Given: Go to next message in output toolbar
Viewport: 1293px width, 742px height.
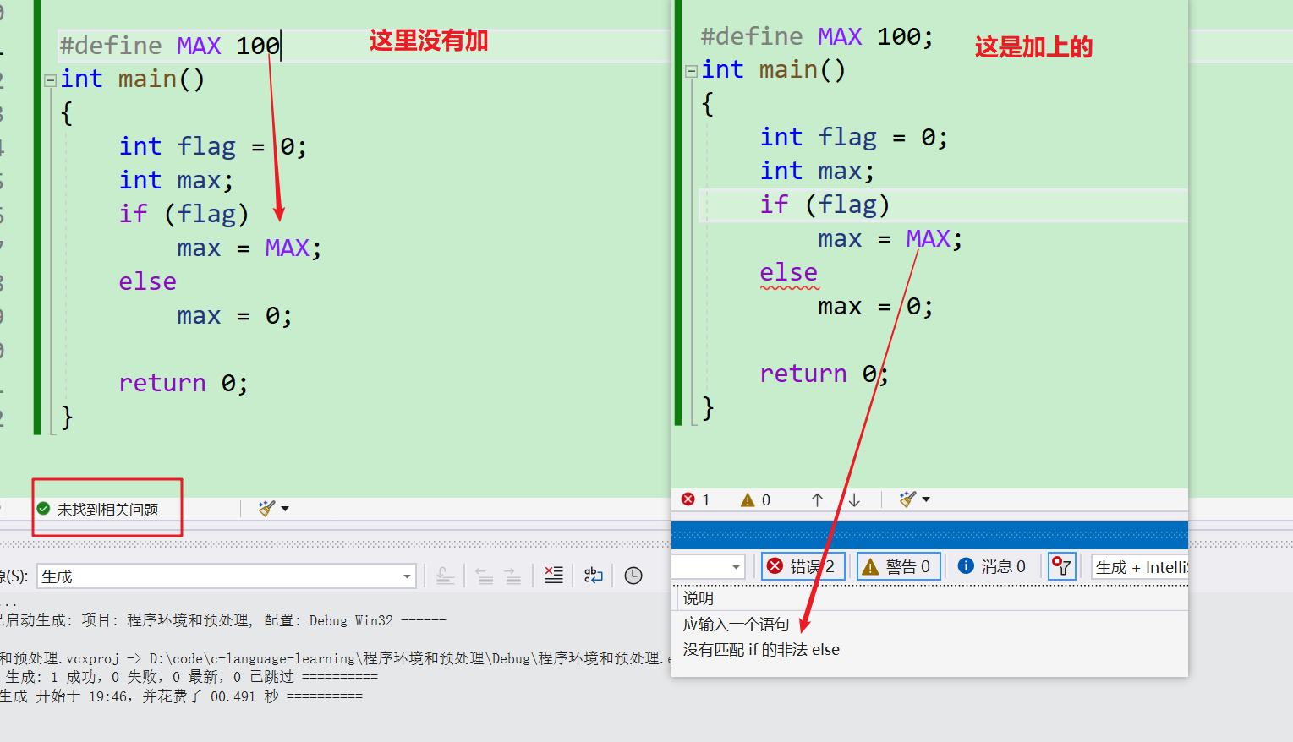Looking at the screenshot, I should [x=512, y=576].
